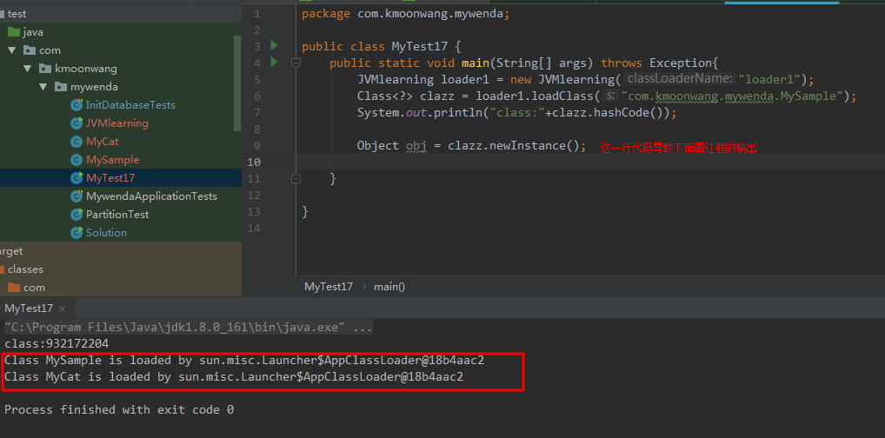
Task: Click the MywendaApplicationTests class icon
Action: point(77,196)
